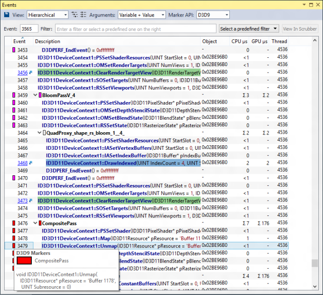Viewport: 323px width, 295px height.
Task: Sort by the Description column header
Action: point(117,41)
